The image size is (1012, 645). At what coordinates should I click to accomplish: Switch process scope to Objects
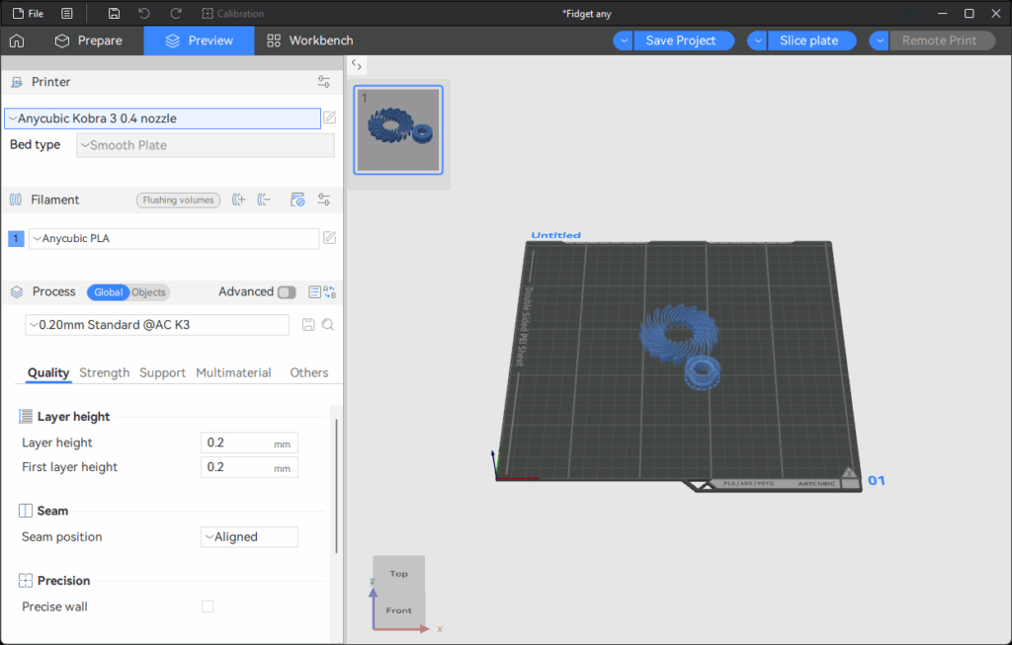click(x=149, y=292)
